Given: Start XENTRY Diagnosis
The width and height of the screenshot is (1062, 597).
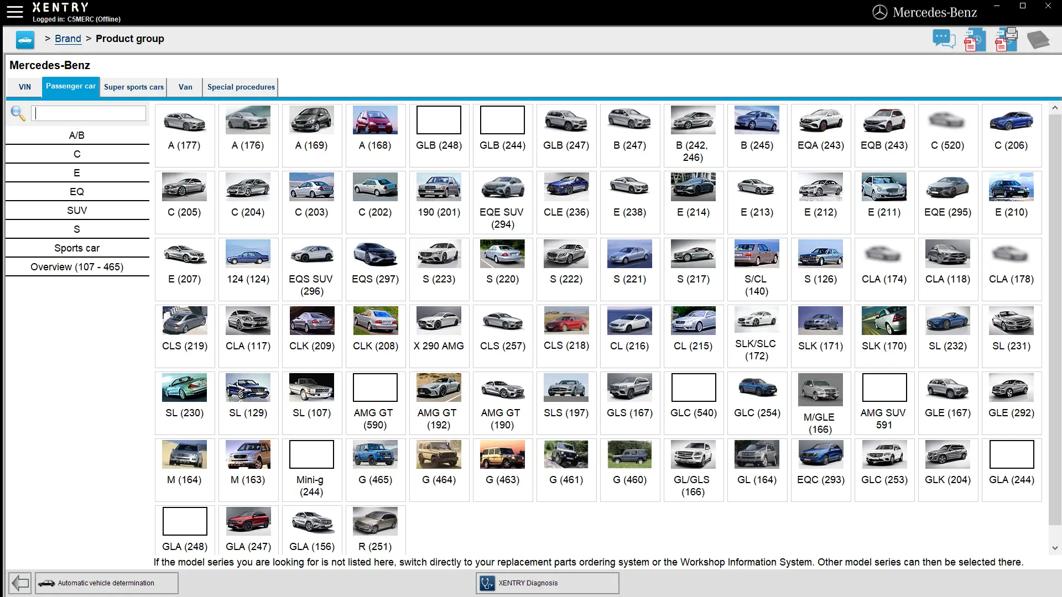Looking at the screenshot, I should point(546,583).
